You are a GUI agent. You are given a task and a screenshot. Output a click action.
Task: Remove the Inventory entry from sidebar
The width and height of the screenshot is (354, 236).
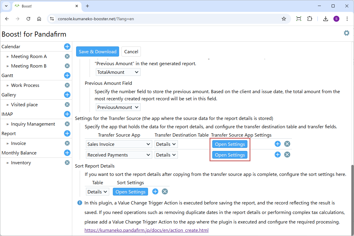[67, 162]
